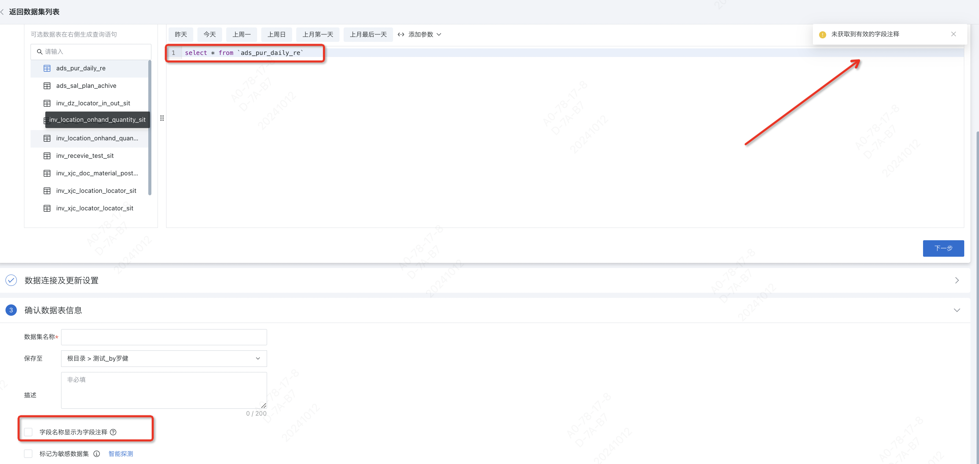Select table ads_sal_plan_achive

[89, 86]
